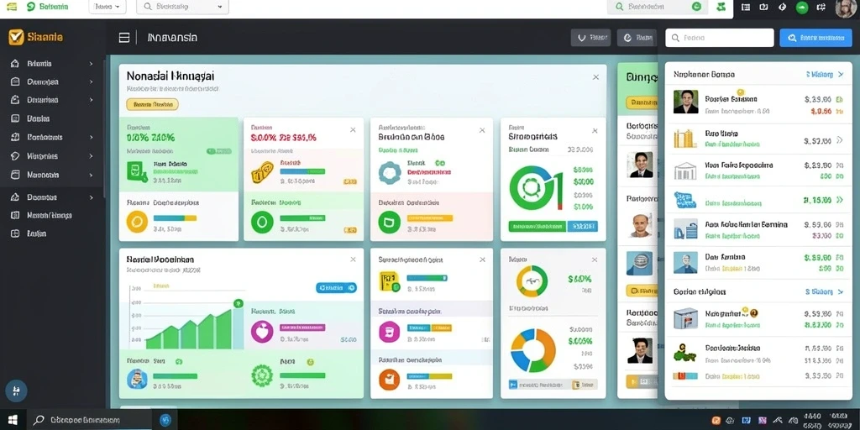Image resolution: width=860 pixels, height=430 pixels.
Task: Focus the grey search field with green circle at top
Action: point(658,7)
